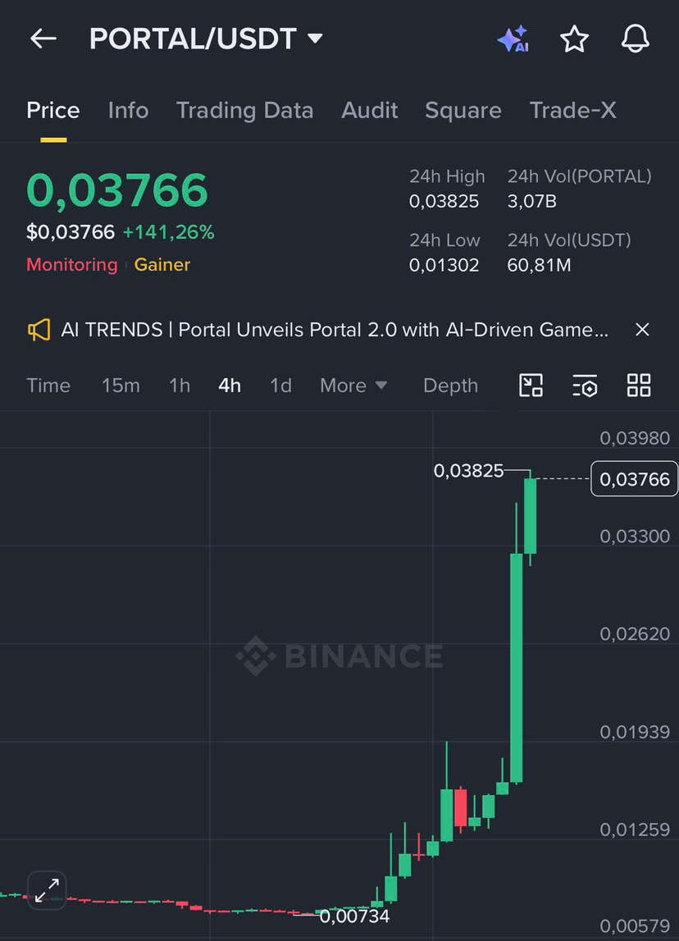Screen dimensions: 679x941
Task: Expand the More timeframes dropdown
Action: (353, 386)
